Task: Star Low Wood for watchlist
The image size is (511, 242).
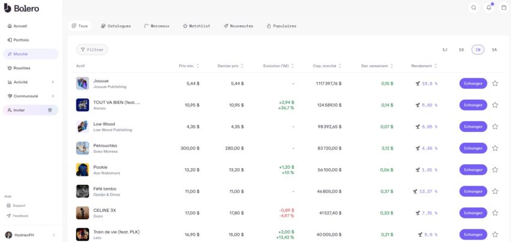Action: (495, 126)
